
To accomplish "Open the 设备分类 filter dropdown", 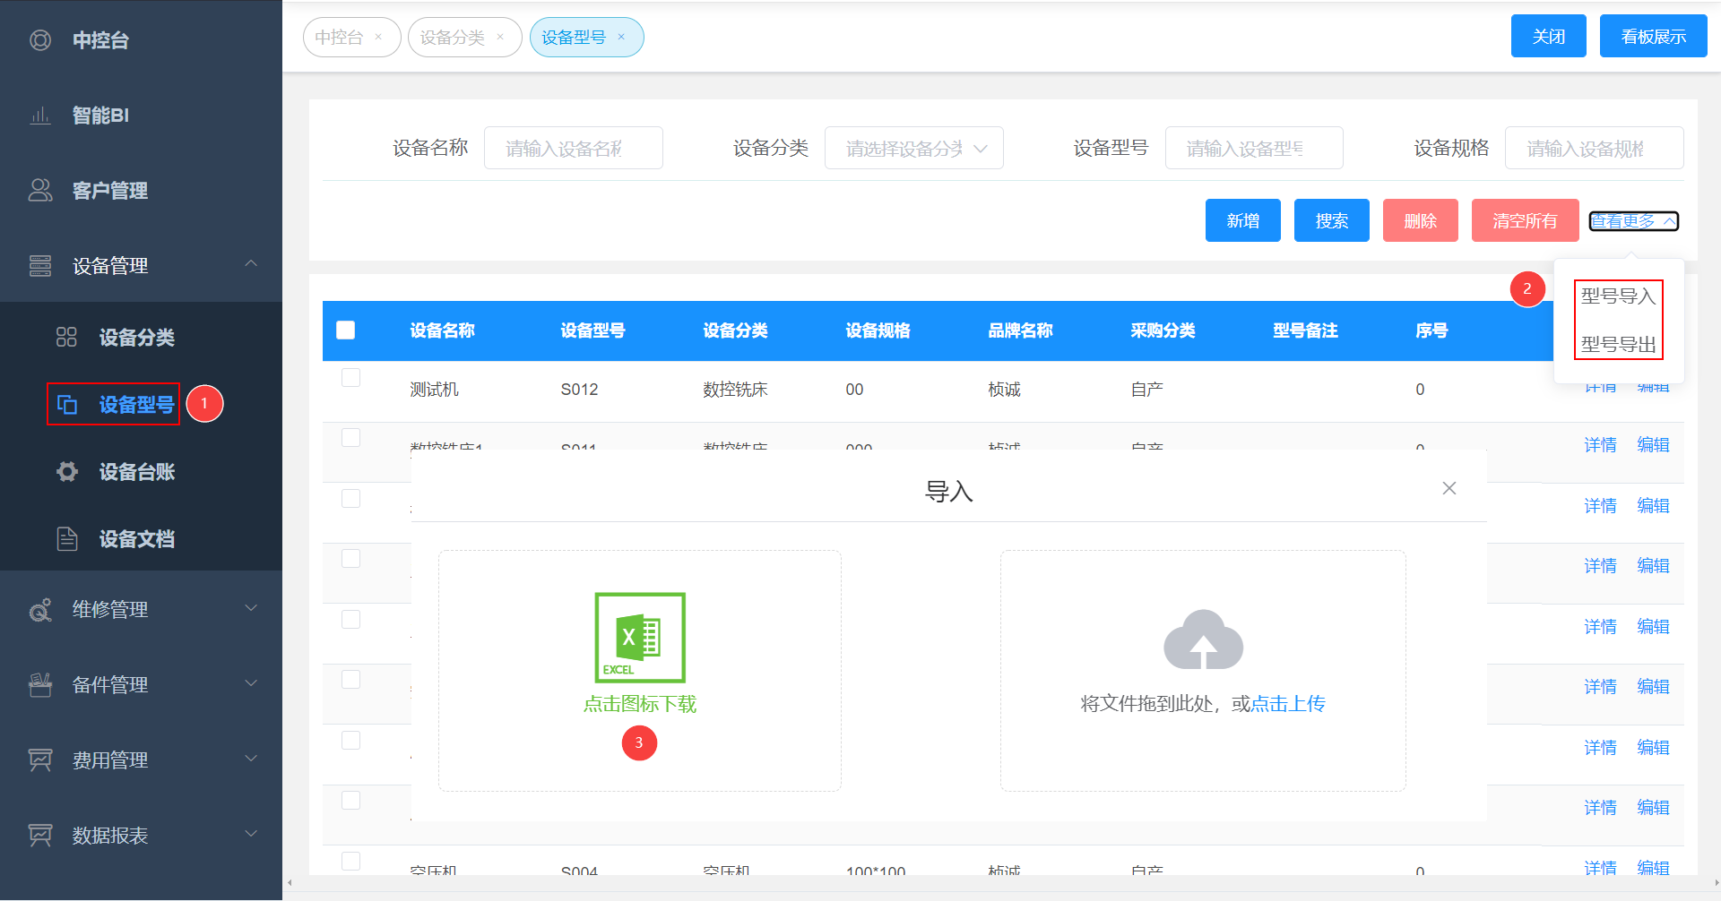I will pyautogui.click(x=913, y=149).
